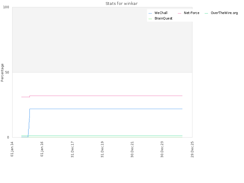The image size is (244, 183).
Task: Select the 01.Jan.16 x-axis date label
Action: (x=42, y=149)
